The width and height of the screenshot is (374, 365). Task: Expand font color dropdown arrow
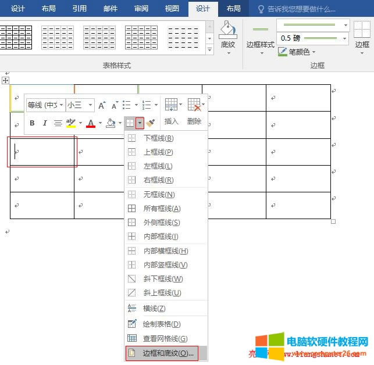point(101,123)
